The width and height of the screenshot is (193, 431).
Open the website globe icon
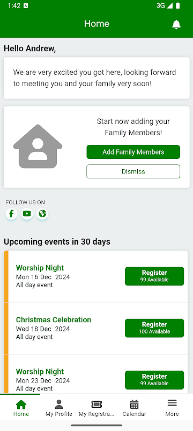coord(42,213)
